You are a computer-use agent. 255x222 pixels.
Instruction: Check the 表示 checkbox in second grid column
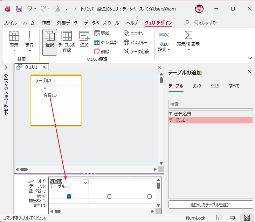109,196
